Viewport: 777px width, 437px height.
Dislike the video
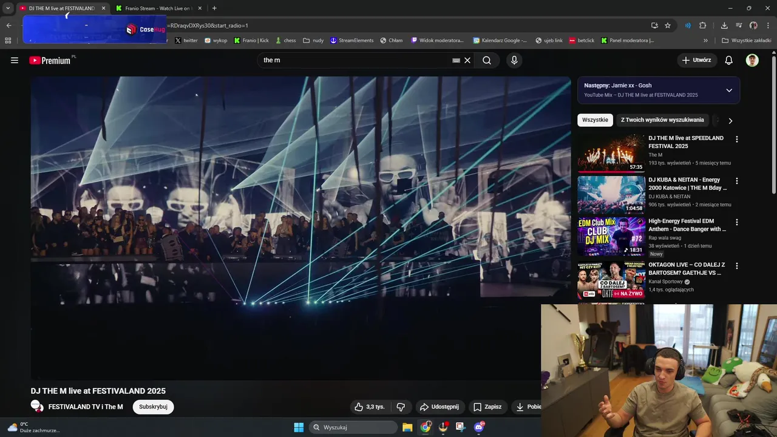click(401, 407)
